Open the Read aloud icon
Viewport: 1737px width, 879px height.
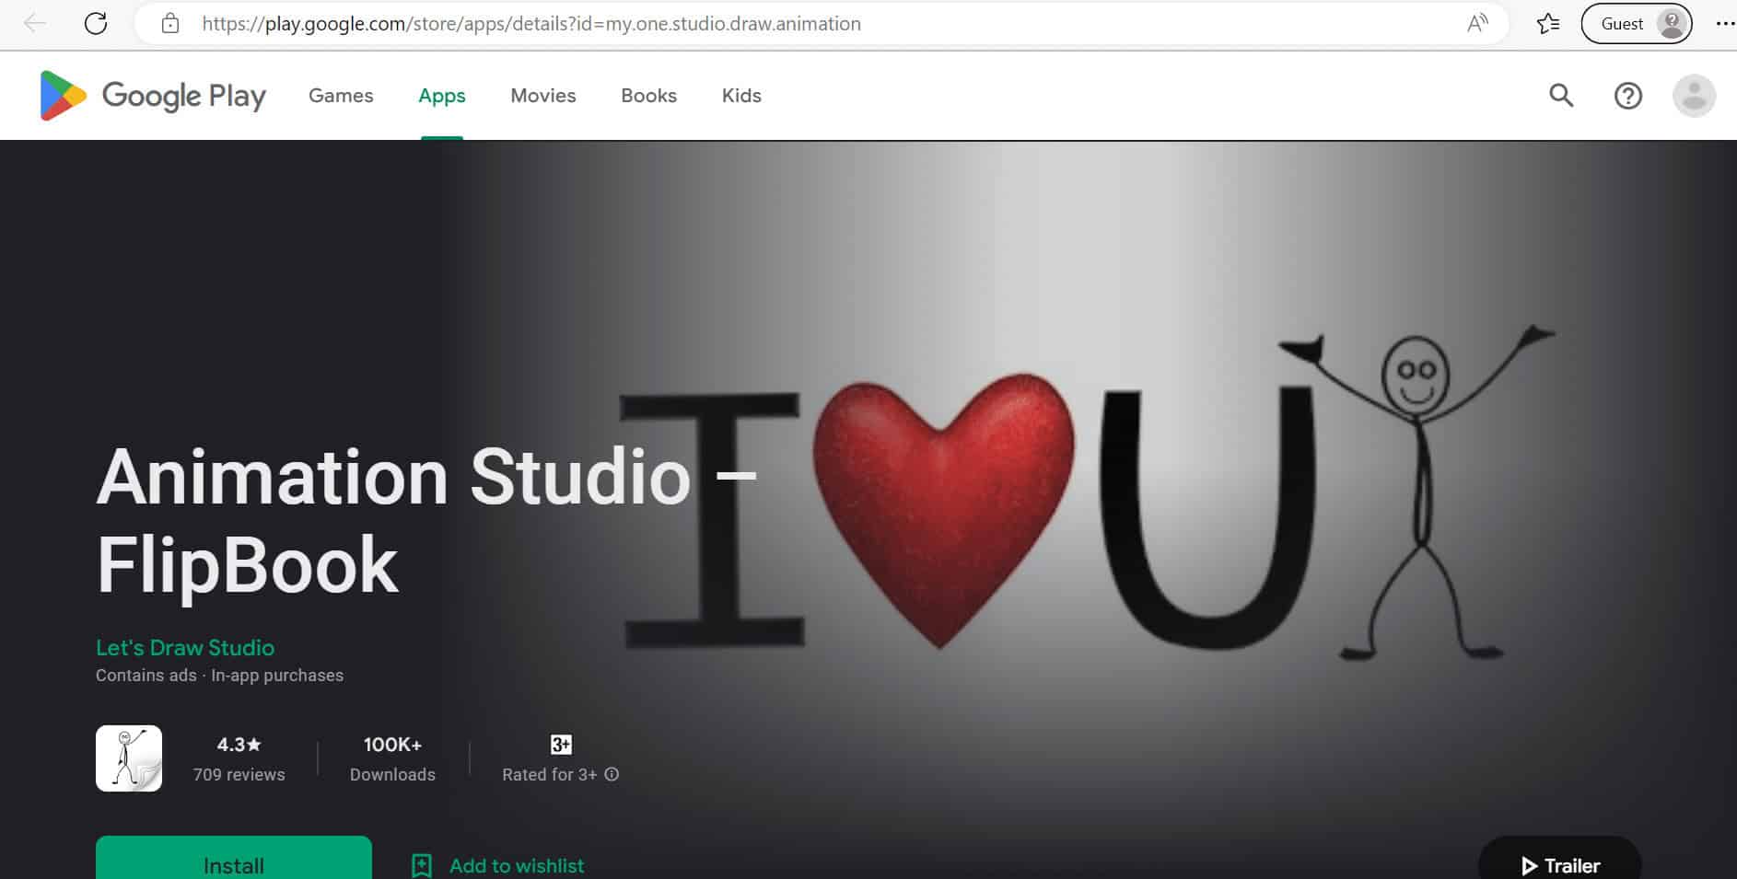coord(1477,24)
